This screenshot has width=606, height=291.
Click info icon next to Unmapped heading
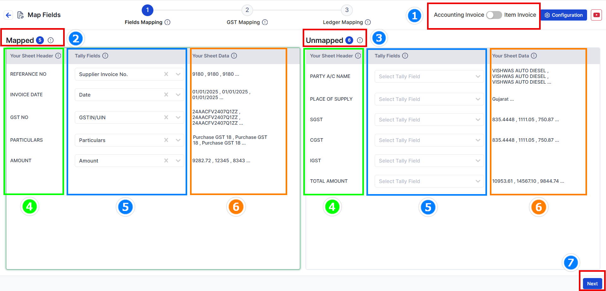(x=360, y=40)
